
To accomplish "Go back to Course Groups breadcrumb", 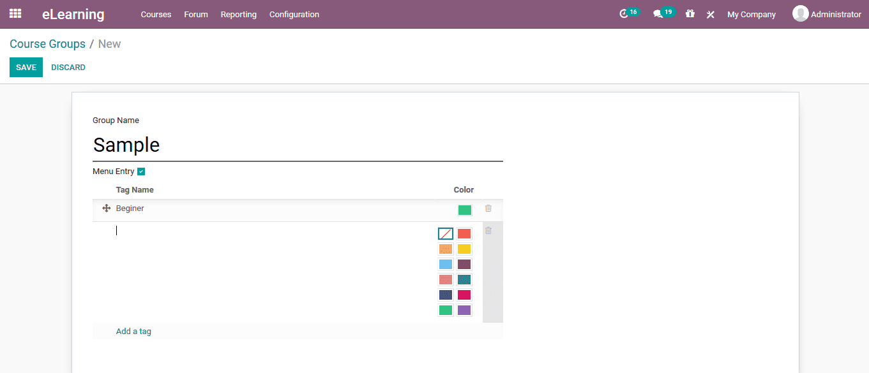I will pyautogui.click(x=47, y=44).
